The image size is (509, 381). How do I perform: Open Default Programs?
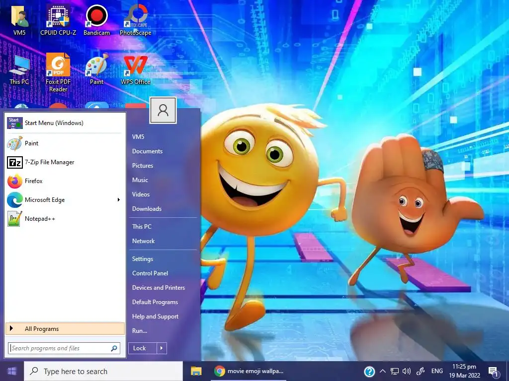click(155, 302)
